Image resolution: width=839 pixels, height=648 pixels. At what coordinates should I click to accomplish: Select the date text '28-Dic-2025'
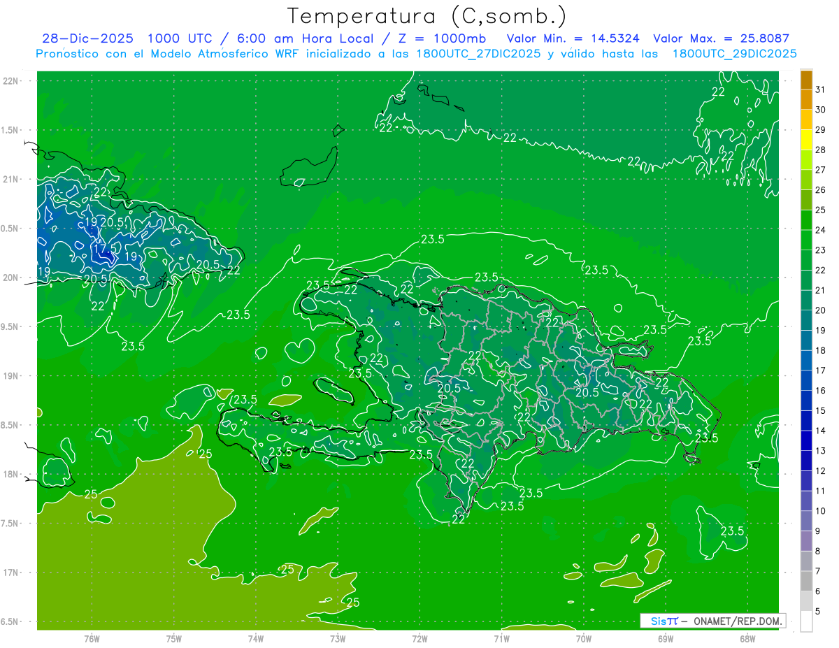[87, 39]
